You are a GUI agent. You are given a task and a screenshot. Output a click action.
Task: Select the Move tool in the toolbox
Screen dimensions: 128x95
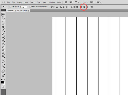(3, 14)
